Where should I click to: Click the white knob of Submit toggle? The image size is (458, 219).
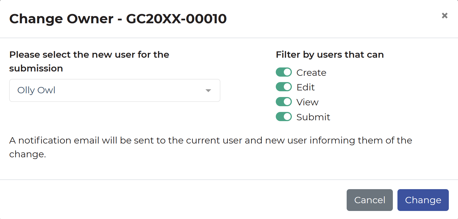pos(287,117)
